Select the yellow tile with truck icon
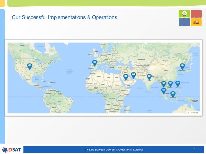This screenshot has width=206, height=154. pos(196,22)
